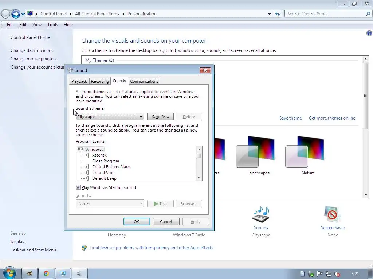Viewport: 373px width, 279px height.
Task: Click the muted volume tray icon
Action: pyautogui.click(x=337, y=274)
